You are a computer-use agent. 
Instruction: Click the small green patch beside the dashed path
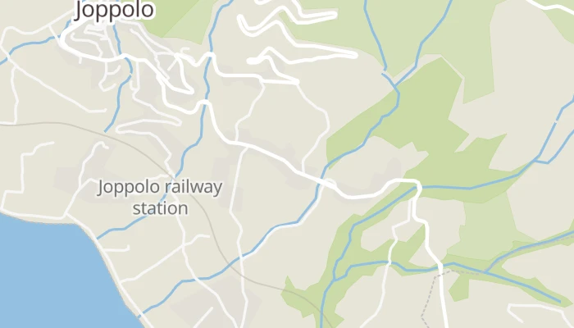pyautogui.click(x=459, y=287)
